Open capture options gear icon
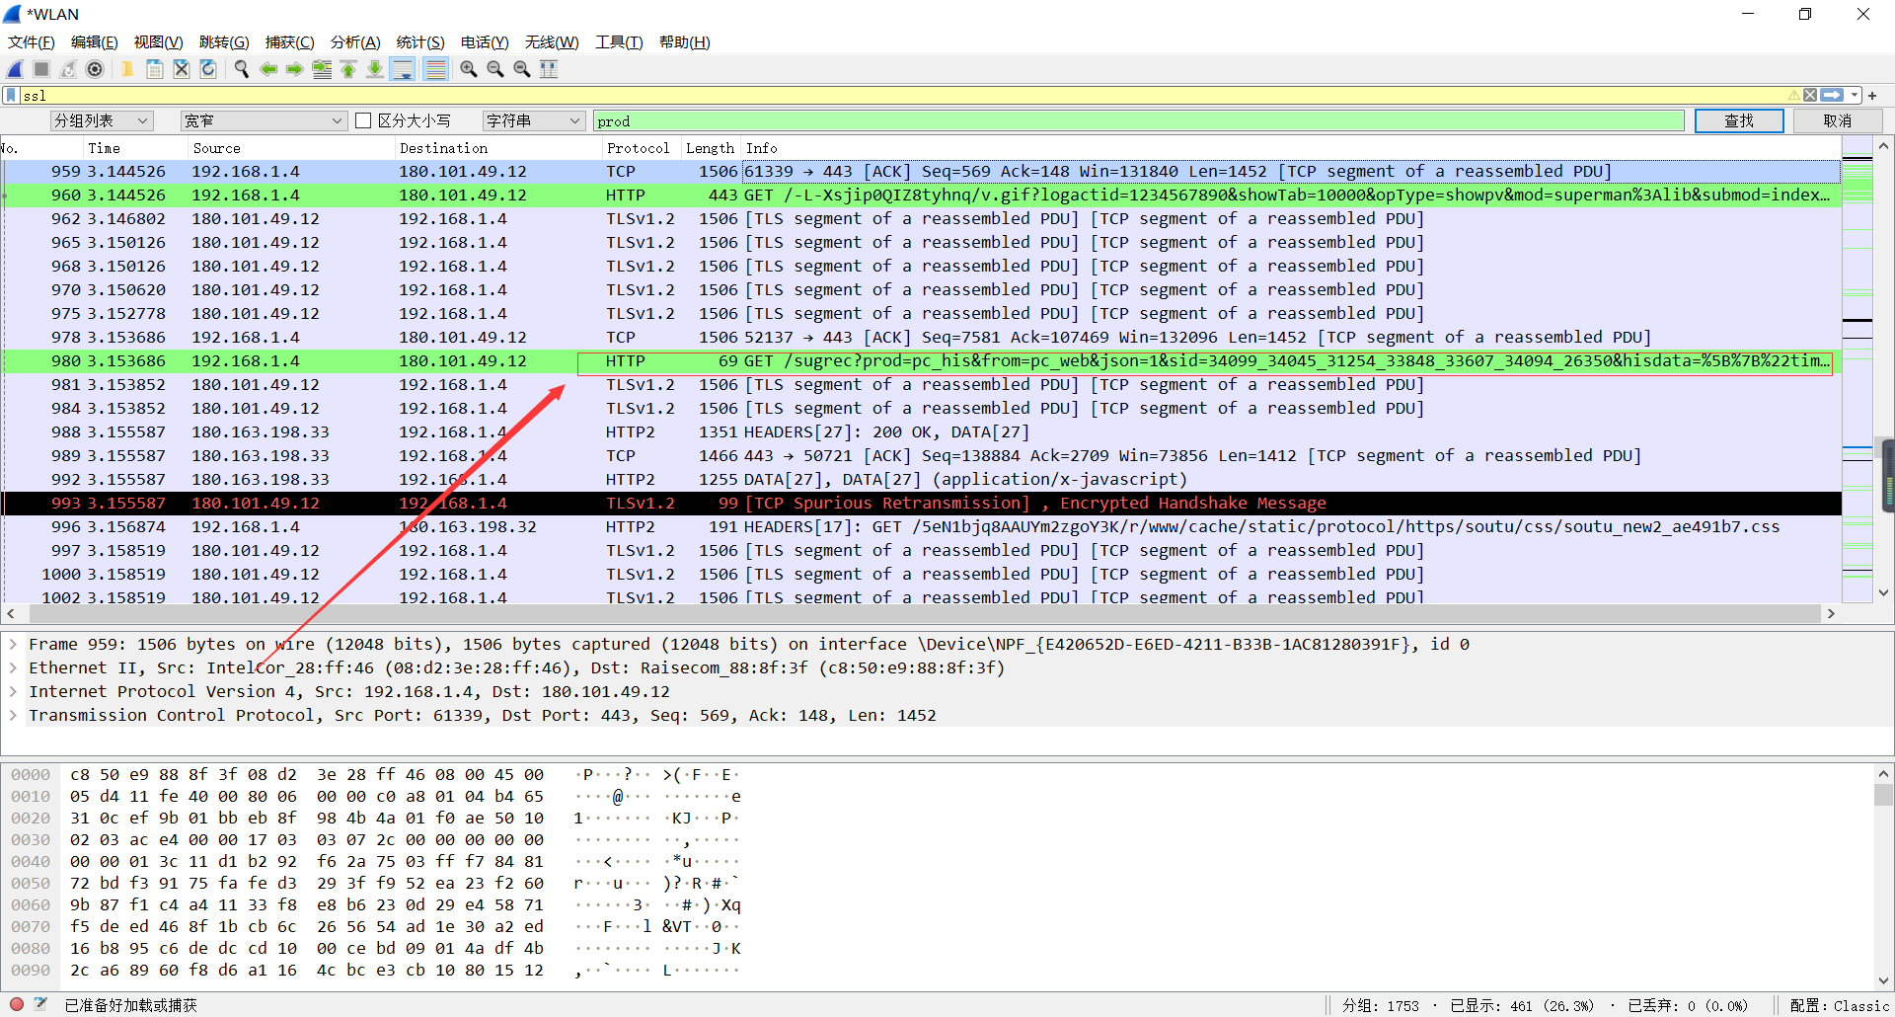This screenshot has height=1017, width=1895. (x=95, y=69)
